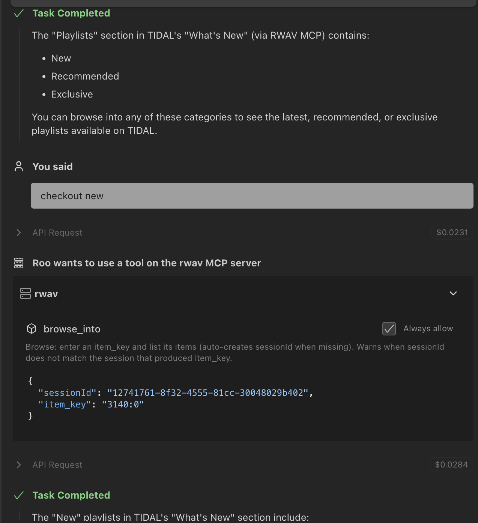Click the Always allow label text

point(428,329)
